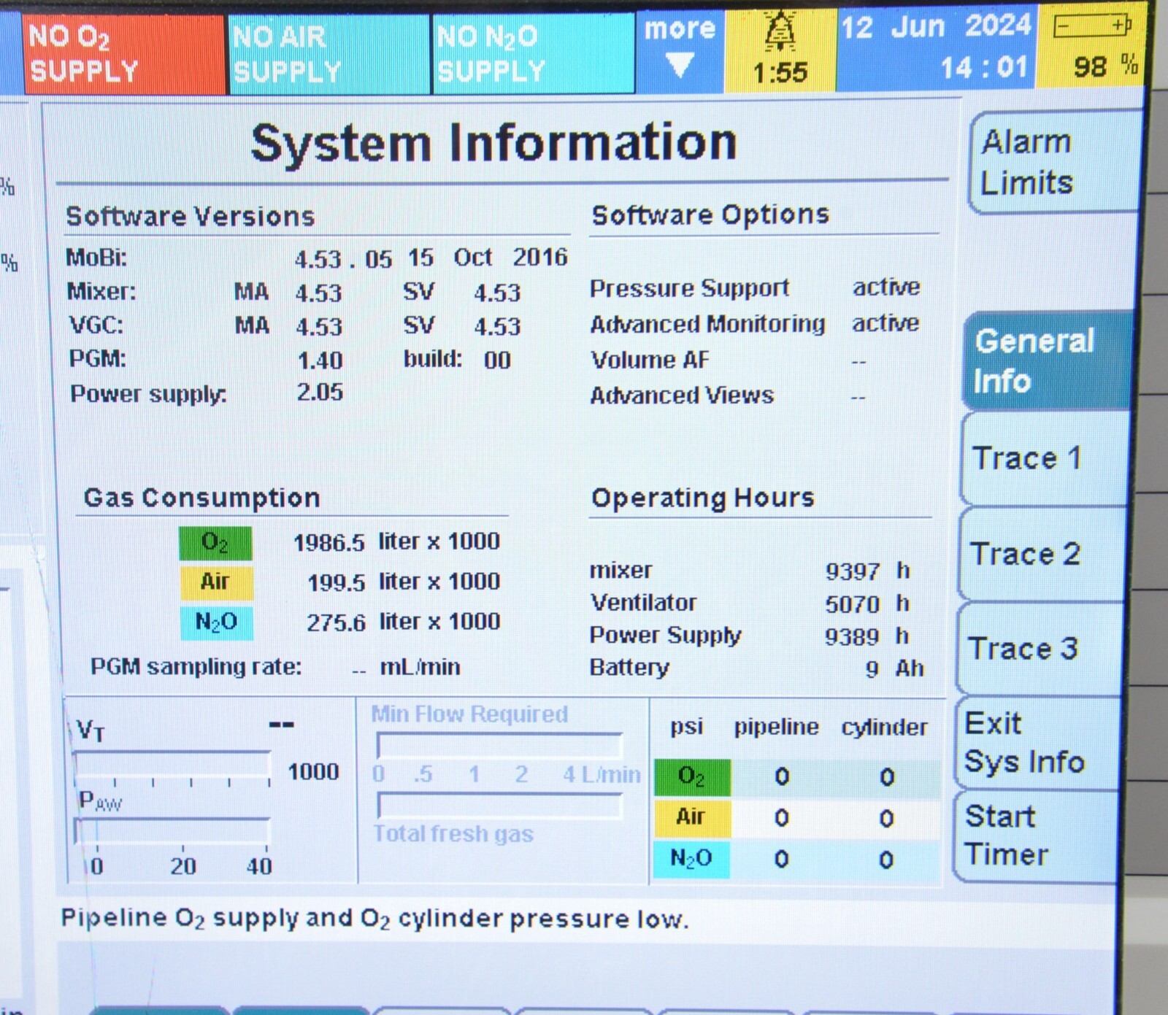Screen dimensions: 1168x1015
Task: Select the yellow Air gas consumption label
Action: coord(215,582)
